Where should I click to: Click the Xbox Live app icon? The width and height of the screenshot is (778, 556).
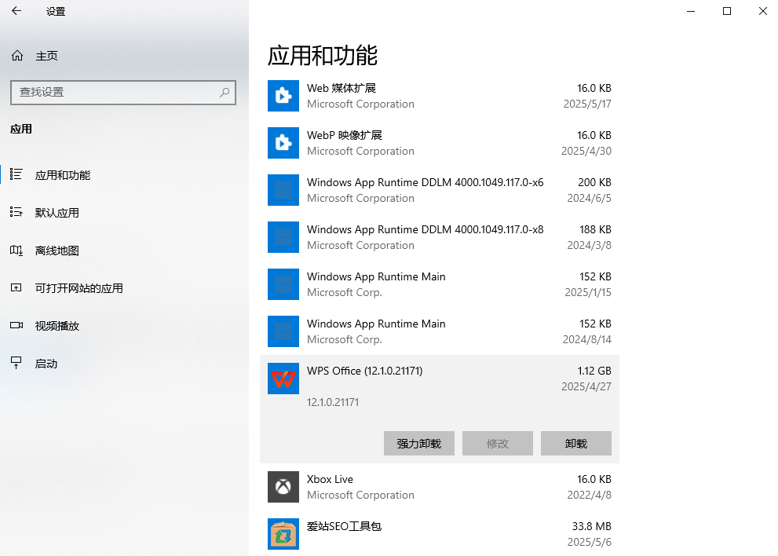(x=283, y=487)
